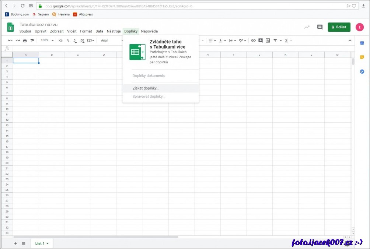Insert a link using chain icon
This screenshot has width=370, height=249.
pos(253,41)
